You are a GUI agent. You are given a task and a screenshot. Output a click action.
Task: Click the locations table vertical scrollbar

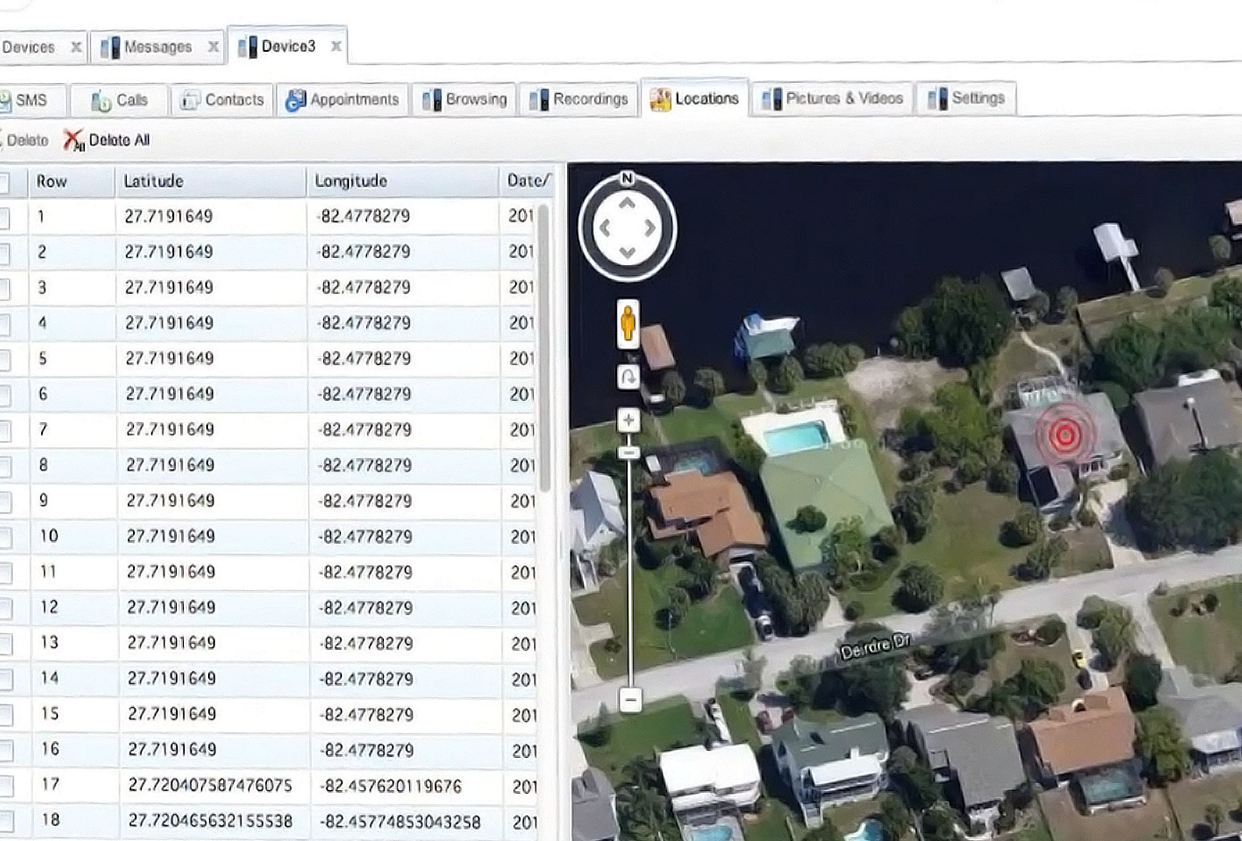[x=543, y=348]
